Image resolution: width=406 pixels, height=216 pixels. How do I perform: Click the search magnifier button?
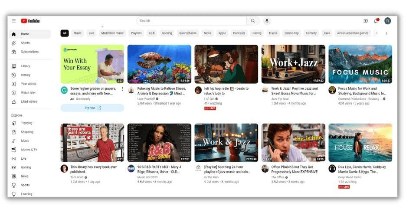click(x=253, y=21)
